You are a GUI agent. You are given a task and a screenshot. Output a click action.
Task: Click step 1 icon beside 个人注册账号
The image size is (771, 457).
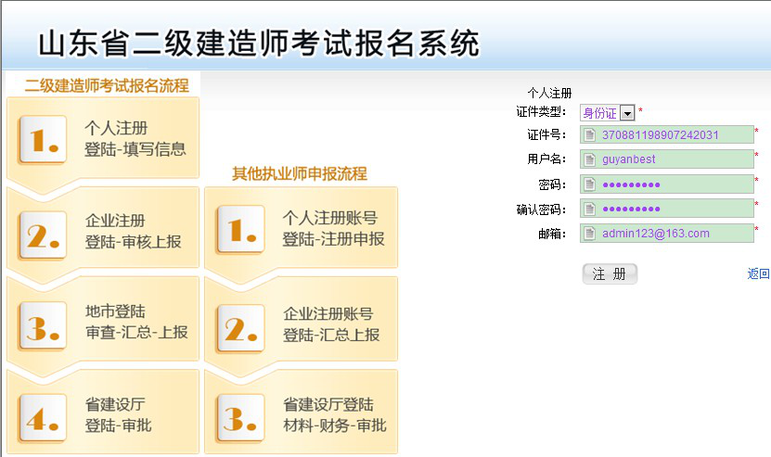click(241, 230)
